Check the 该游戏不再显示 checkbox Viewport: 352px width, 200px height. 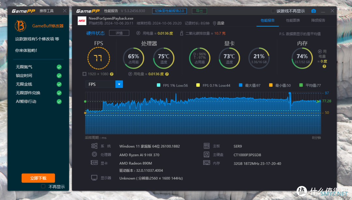[x=273, y=11]
